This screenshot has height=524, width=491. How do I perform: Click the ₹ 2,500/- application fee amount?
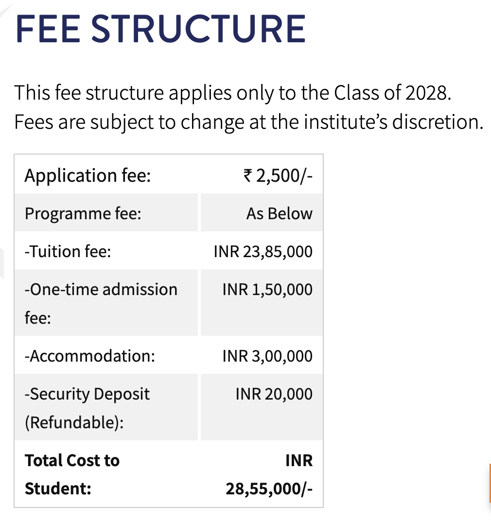(277, 175)
